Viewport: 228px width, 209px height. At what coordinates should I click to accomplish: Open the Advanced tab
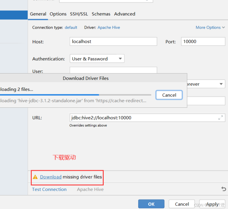point(125,14)
